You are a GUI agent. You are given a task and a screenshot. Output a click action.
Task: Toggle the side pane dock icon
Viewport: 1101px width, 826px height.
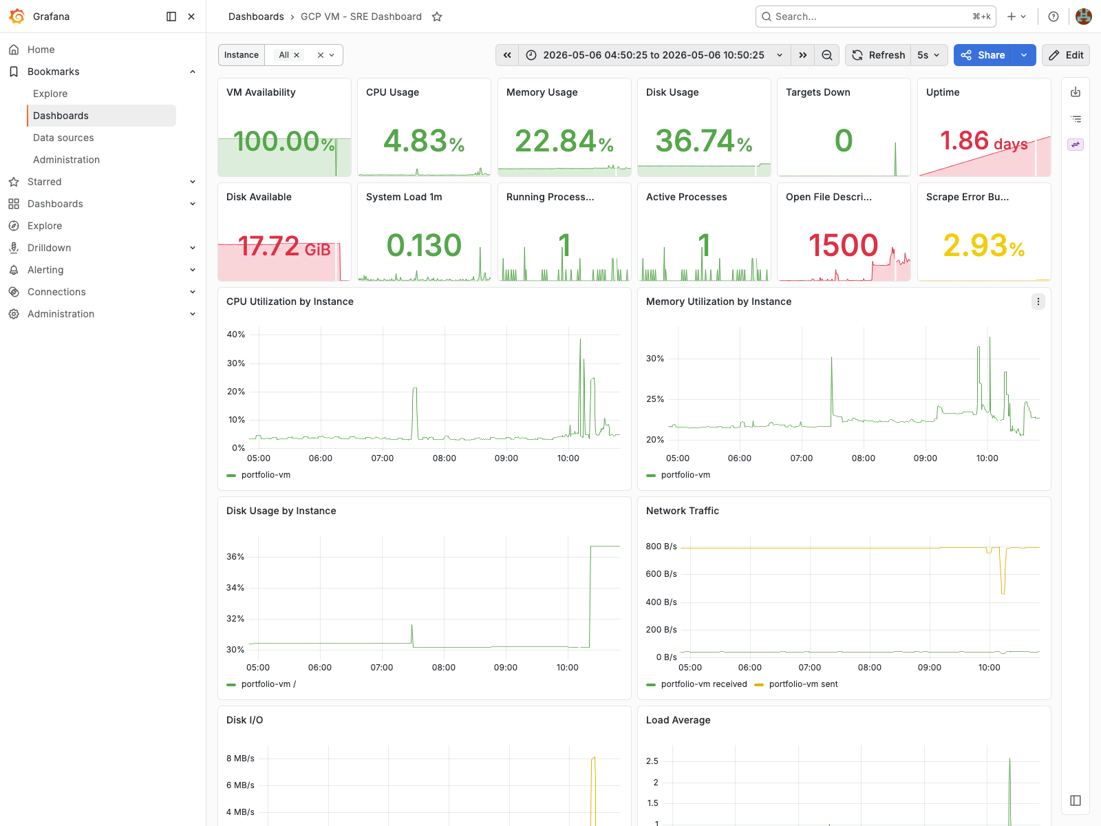click(x=1076, y=801)
